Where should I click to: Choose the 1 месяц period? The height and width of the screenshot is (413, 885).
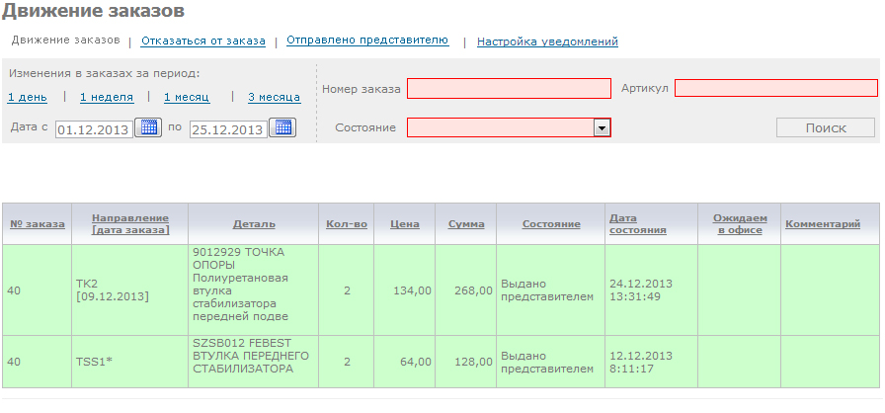[188, 97]
